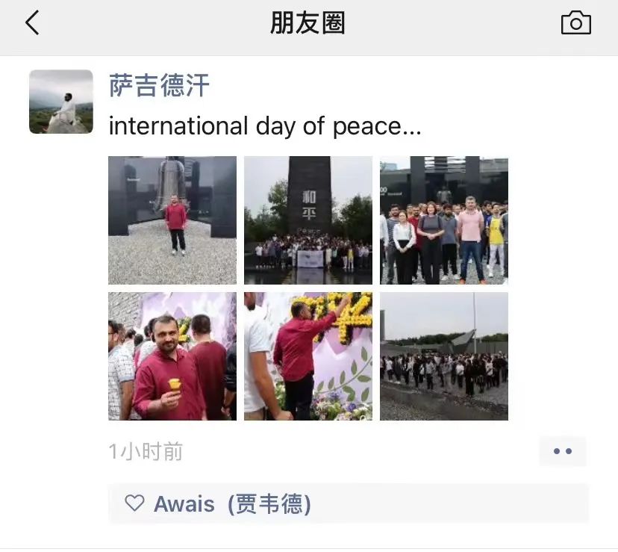Tap the 1小时前 timestamp
Viewport: 618px width, 552px height.
pyautogui.click(x=146, y=451)
